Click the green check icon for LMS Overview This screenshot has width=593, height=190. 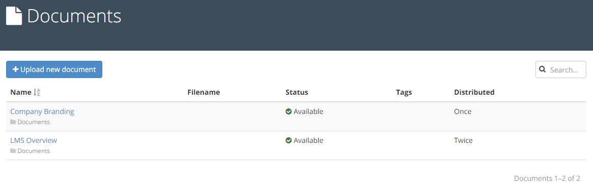(289, 140)
